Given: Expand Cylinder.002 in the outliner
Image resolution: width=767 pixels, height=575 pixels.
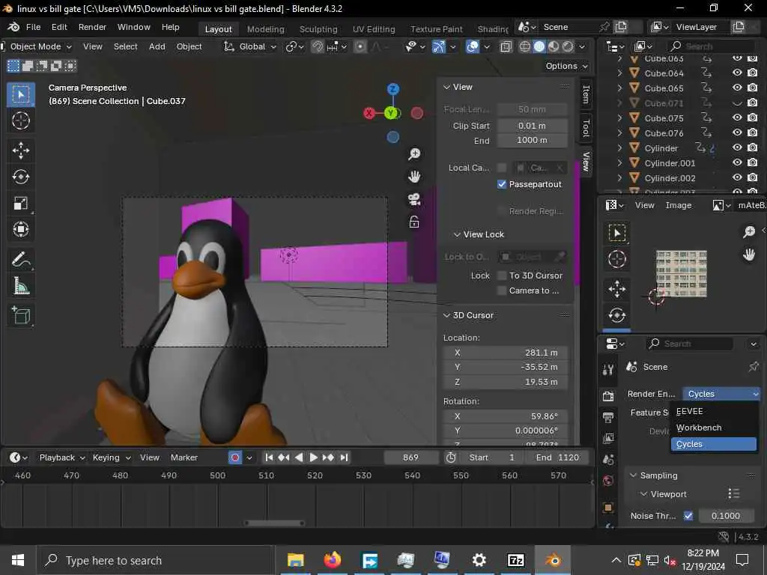Looking at the screenshot, I should [619, 178].
